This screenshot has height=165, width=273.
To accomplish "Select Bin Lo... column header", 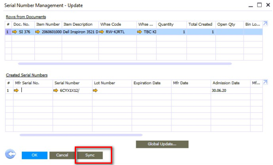I will click(253, 24).
